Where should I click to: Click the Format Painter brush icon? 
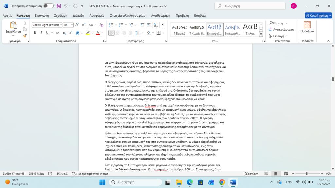(x=25, y=36)
